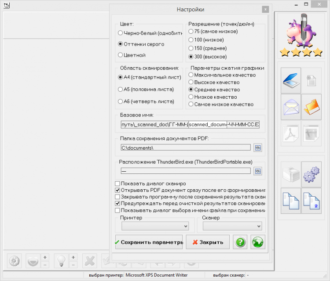Select Максимальное качество compression
330x281 pixels.
(x=222, y=75)
